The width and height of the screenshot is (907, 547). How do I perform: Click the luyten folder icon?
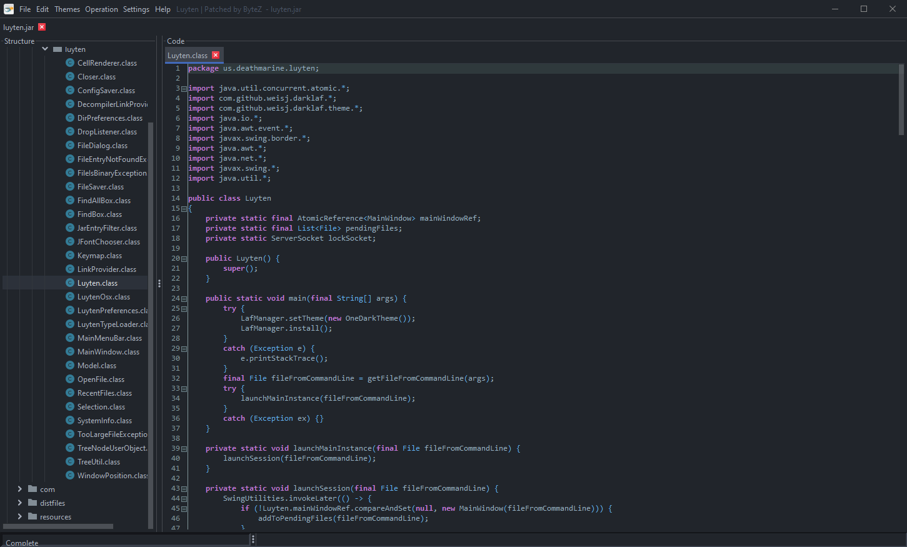[58, 49]
